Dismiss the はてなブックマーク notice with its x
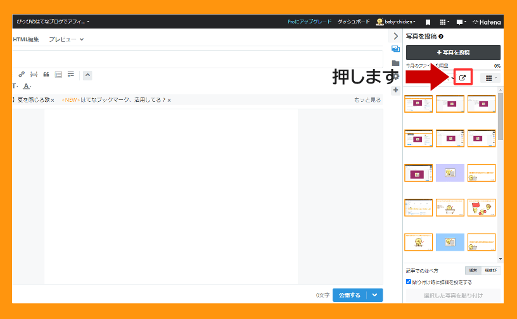 [169, 100]
